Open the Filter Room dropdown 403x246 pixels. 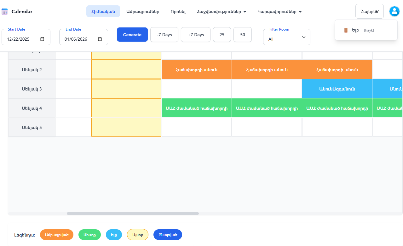point(286,38)
